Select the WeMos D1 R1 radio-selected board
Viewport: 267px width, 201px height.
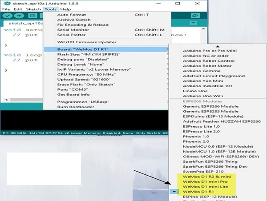(x=197, y=191)
